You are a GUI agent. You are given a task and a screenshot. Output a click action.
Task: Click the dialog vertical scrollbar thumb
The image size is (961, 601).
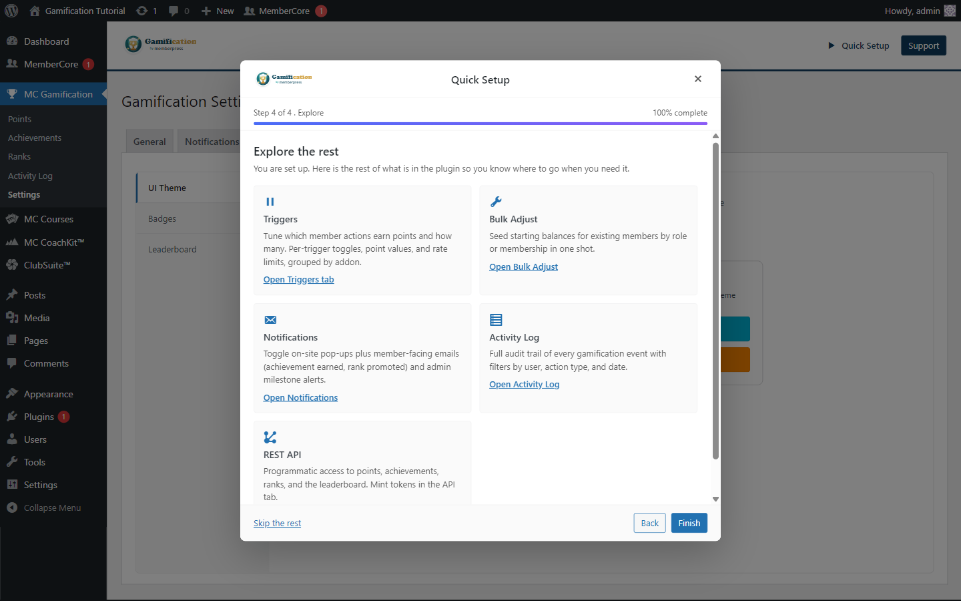pos(715,301)
